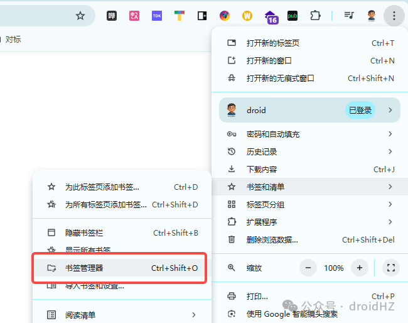The height and width of the screenshot is (323, 408).
Task: Open the droid profile row
Action: coord(309,110)
